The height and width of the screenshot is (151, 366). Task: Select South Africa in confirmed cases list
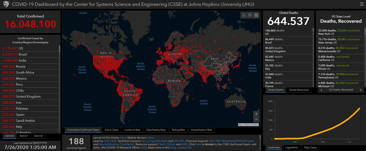(30, 73)
